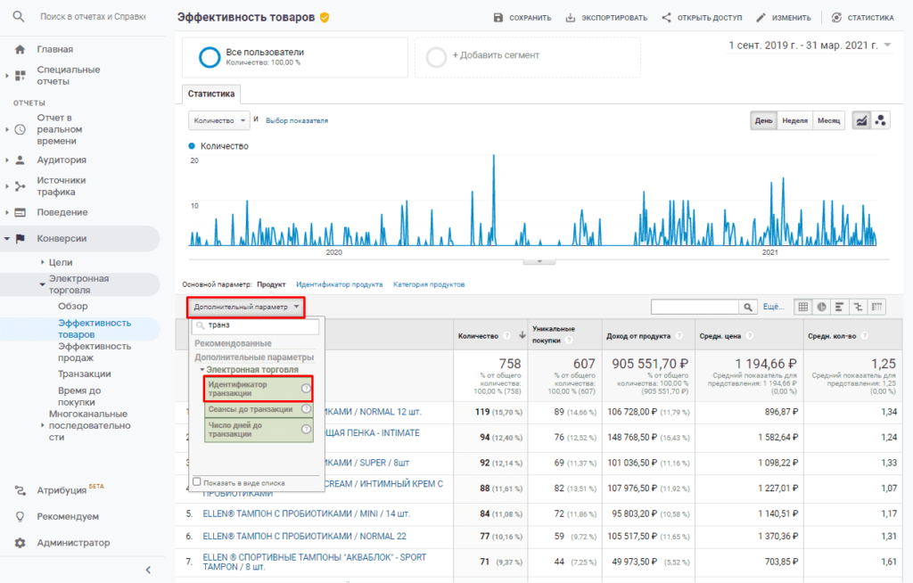
Task: Open the Администратор gear settings
Action: (x=21, y=543)
